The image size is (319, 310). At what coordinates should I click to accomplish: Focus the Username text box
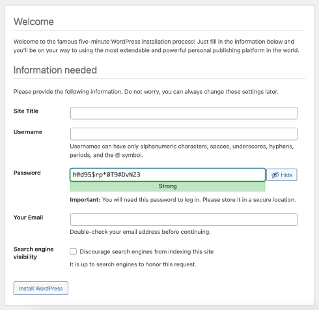184,134
